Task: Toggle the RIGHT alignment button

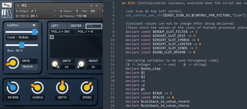Action: (x=94, y=26)
